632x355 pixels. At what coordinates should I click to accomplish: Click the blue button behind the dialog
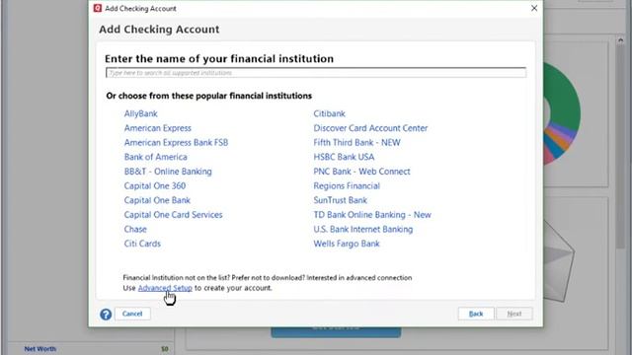[336, 332]
